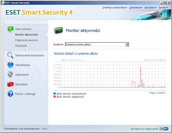Screen dimensions: 172x133
Task: Click the 'Monitor aktywności' page title
Action: pyautogui.click(x=83, y=31)
